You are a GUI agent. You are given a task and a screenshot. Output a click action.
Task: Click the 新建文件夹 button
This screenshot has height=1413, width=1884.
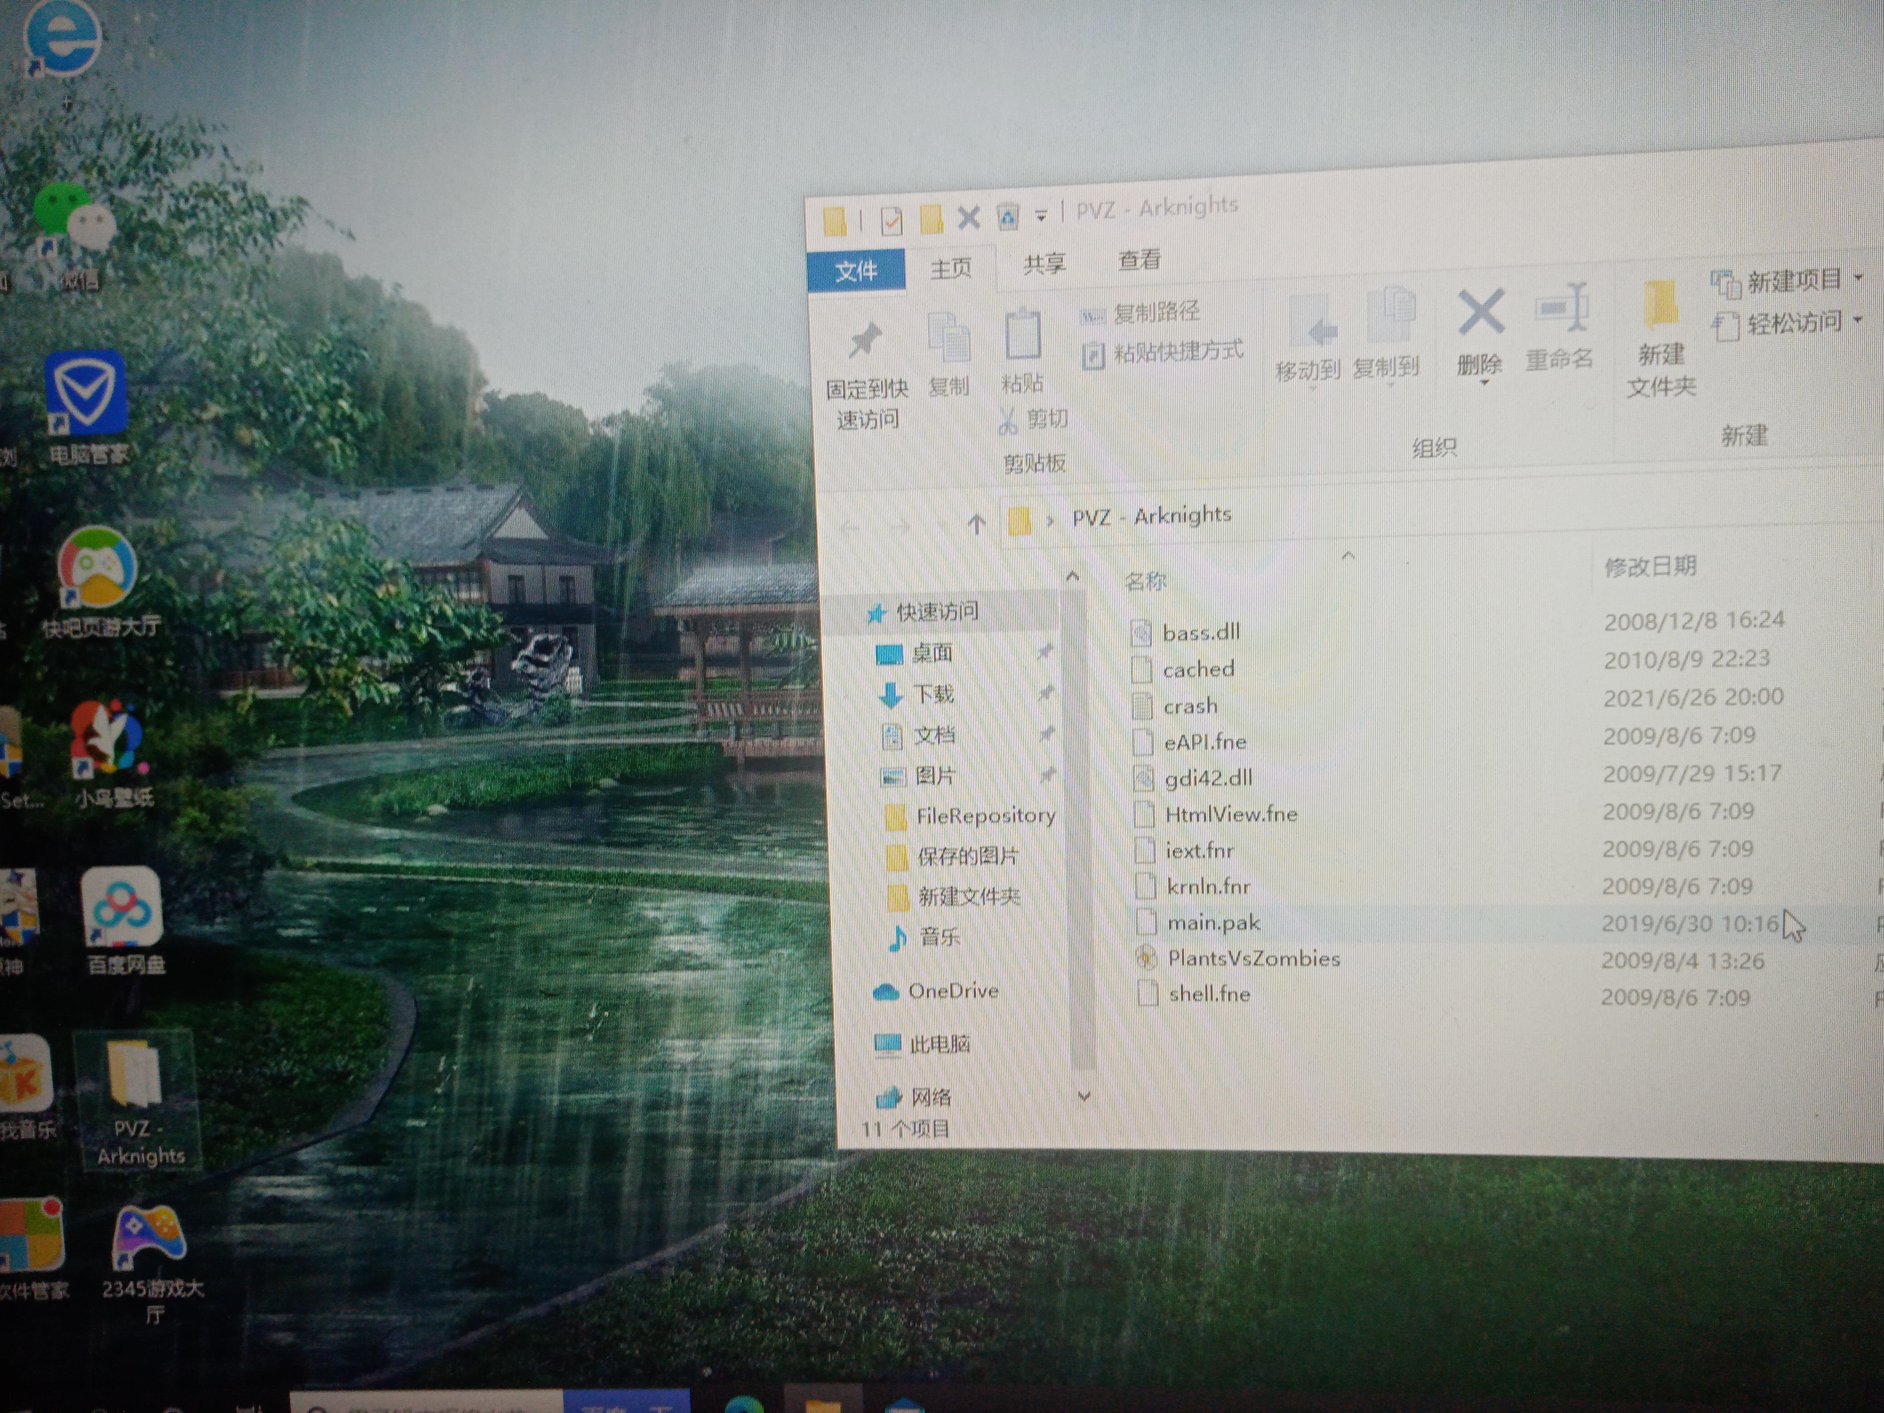coord(1661,339)
